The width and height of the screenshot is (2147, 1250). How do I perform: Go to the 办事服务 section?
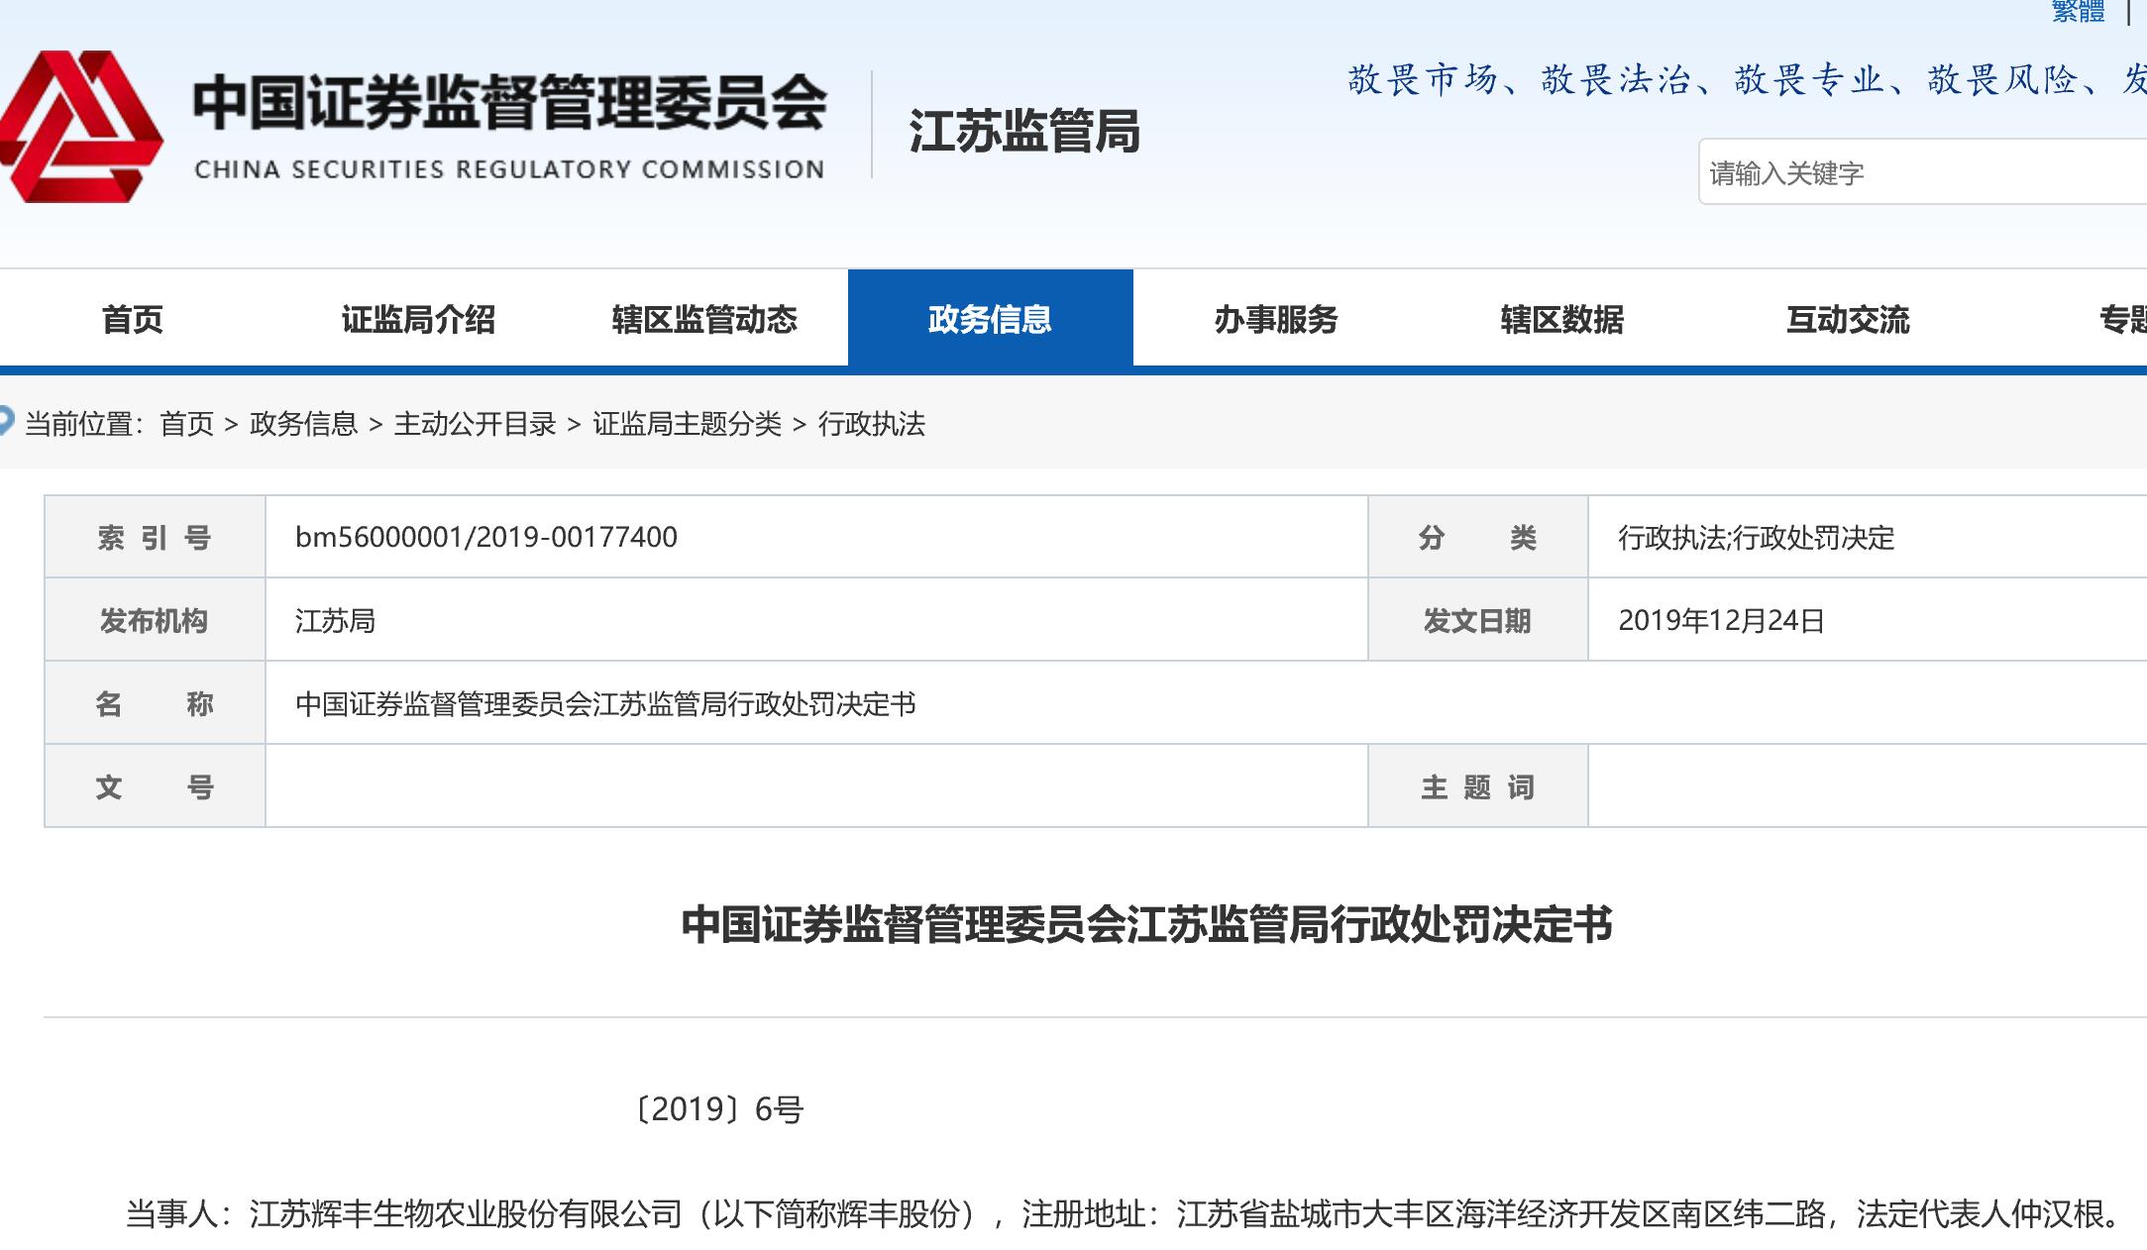(1276, 320)
